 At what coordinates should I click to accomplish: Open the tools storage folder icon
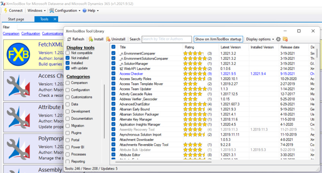[x=285, y=39]
